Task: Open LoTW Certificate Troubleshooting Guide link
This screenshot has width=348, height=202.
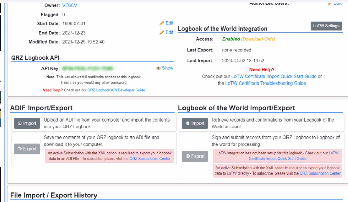Action: tap(265, 83)
